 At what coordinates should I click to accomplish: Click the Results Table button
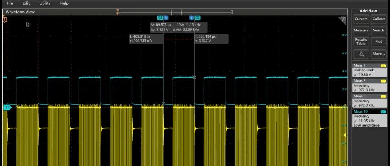click(361, 41)
